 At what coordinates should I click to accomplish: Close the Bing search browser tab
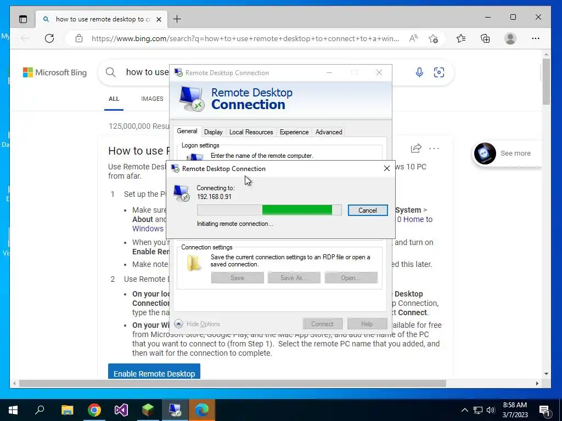[x=159, y=19]
